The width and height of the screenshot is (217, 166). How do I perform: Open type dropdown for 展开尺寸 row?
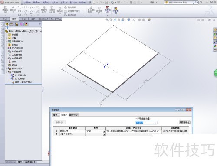pyautogui.click(x=104, y=131)
